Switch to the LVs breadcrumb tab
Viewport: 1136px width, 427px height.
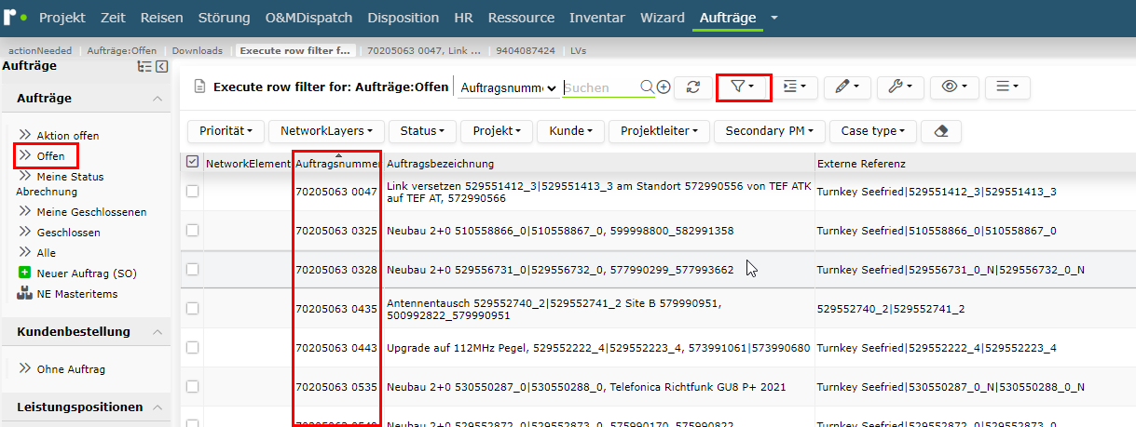tap(579, 50)
